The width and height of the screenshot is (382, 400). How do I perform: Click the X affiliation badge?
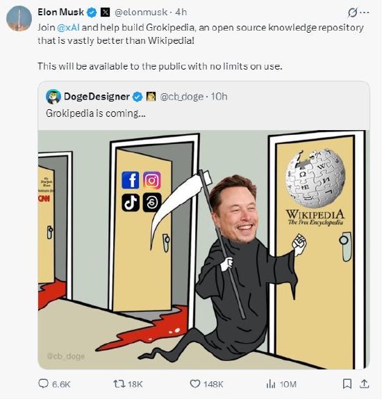tap(105, 13)
